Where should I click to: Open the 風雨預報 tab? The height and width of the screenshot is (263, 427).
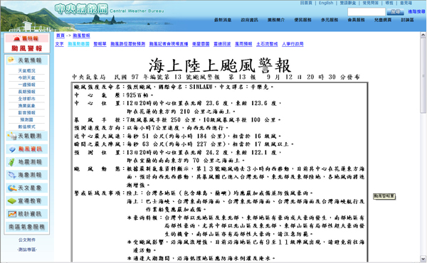pos(243,44)
